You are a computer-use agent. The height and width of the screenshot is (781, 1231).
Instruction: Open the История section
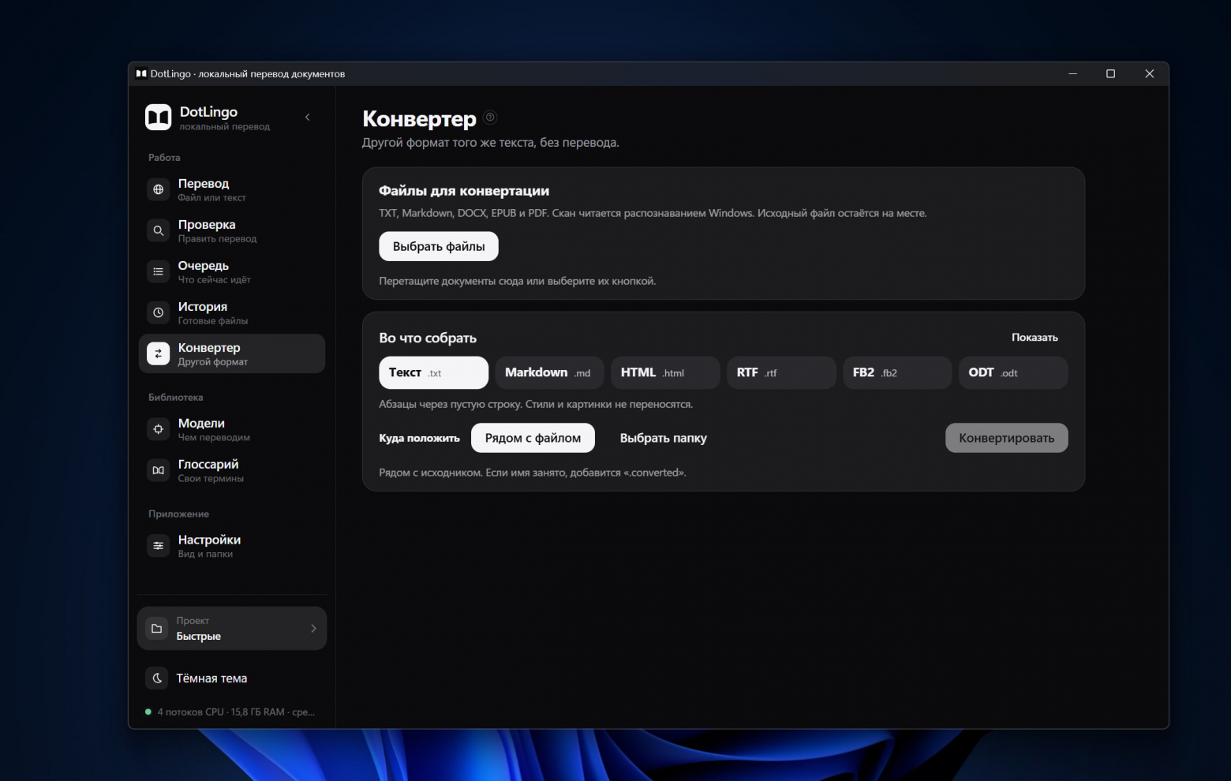click(x=232, y=312)
